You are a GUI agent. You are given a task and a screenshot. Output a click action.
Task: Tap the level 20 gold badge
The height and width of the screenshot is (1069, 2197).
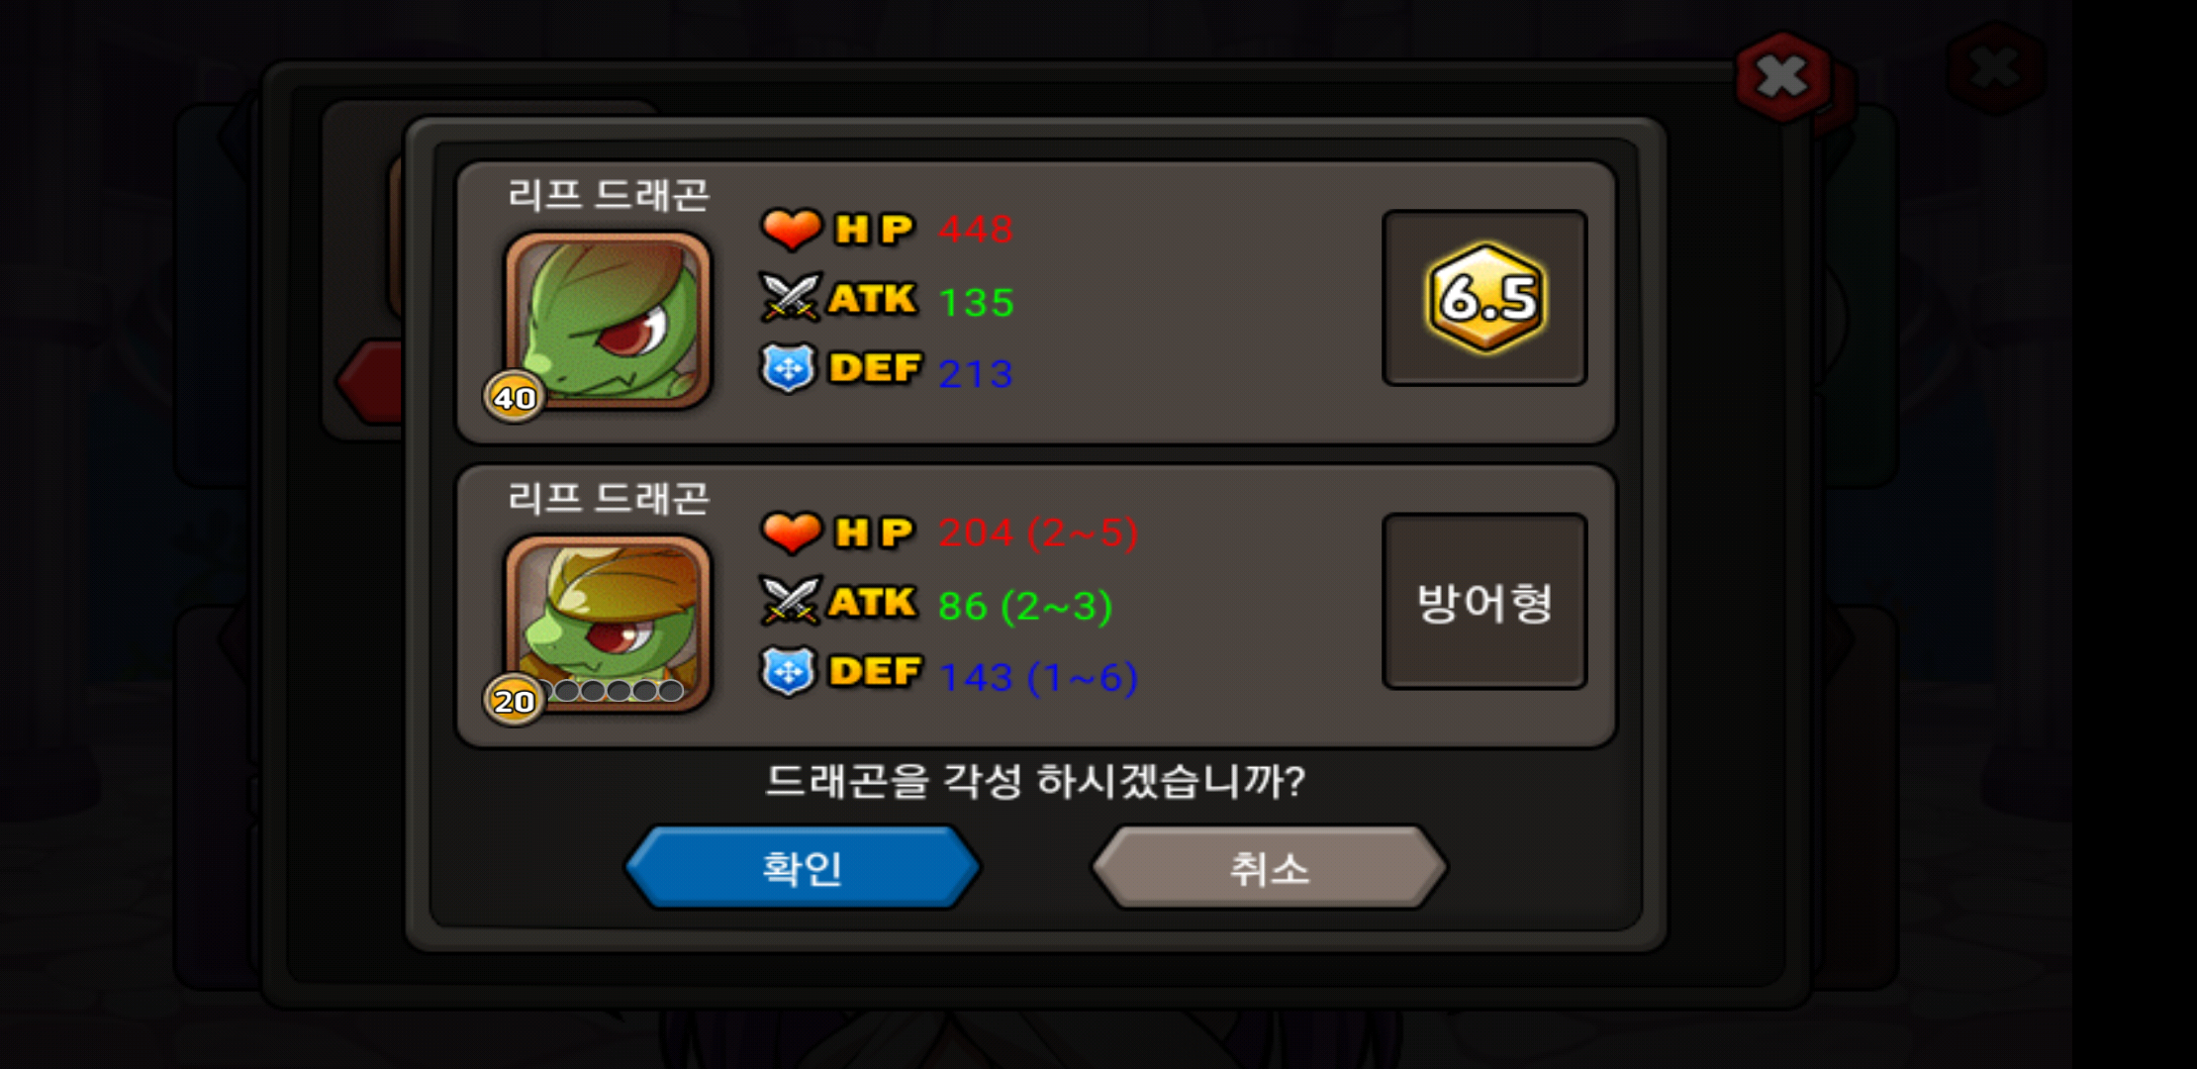coord(514,701)
